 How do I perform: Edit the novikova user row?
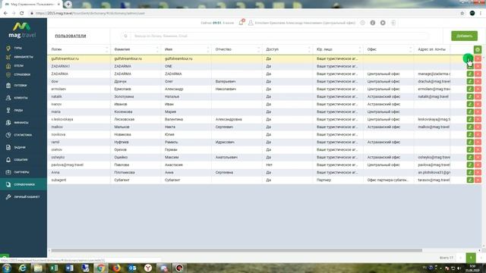click(x=470, y=134)
